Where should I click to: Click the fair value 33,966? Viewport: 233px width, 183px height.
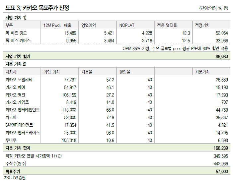pyautogui.click(x=222, y=40)
